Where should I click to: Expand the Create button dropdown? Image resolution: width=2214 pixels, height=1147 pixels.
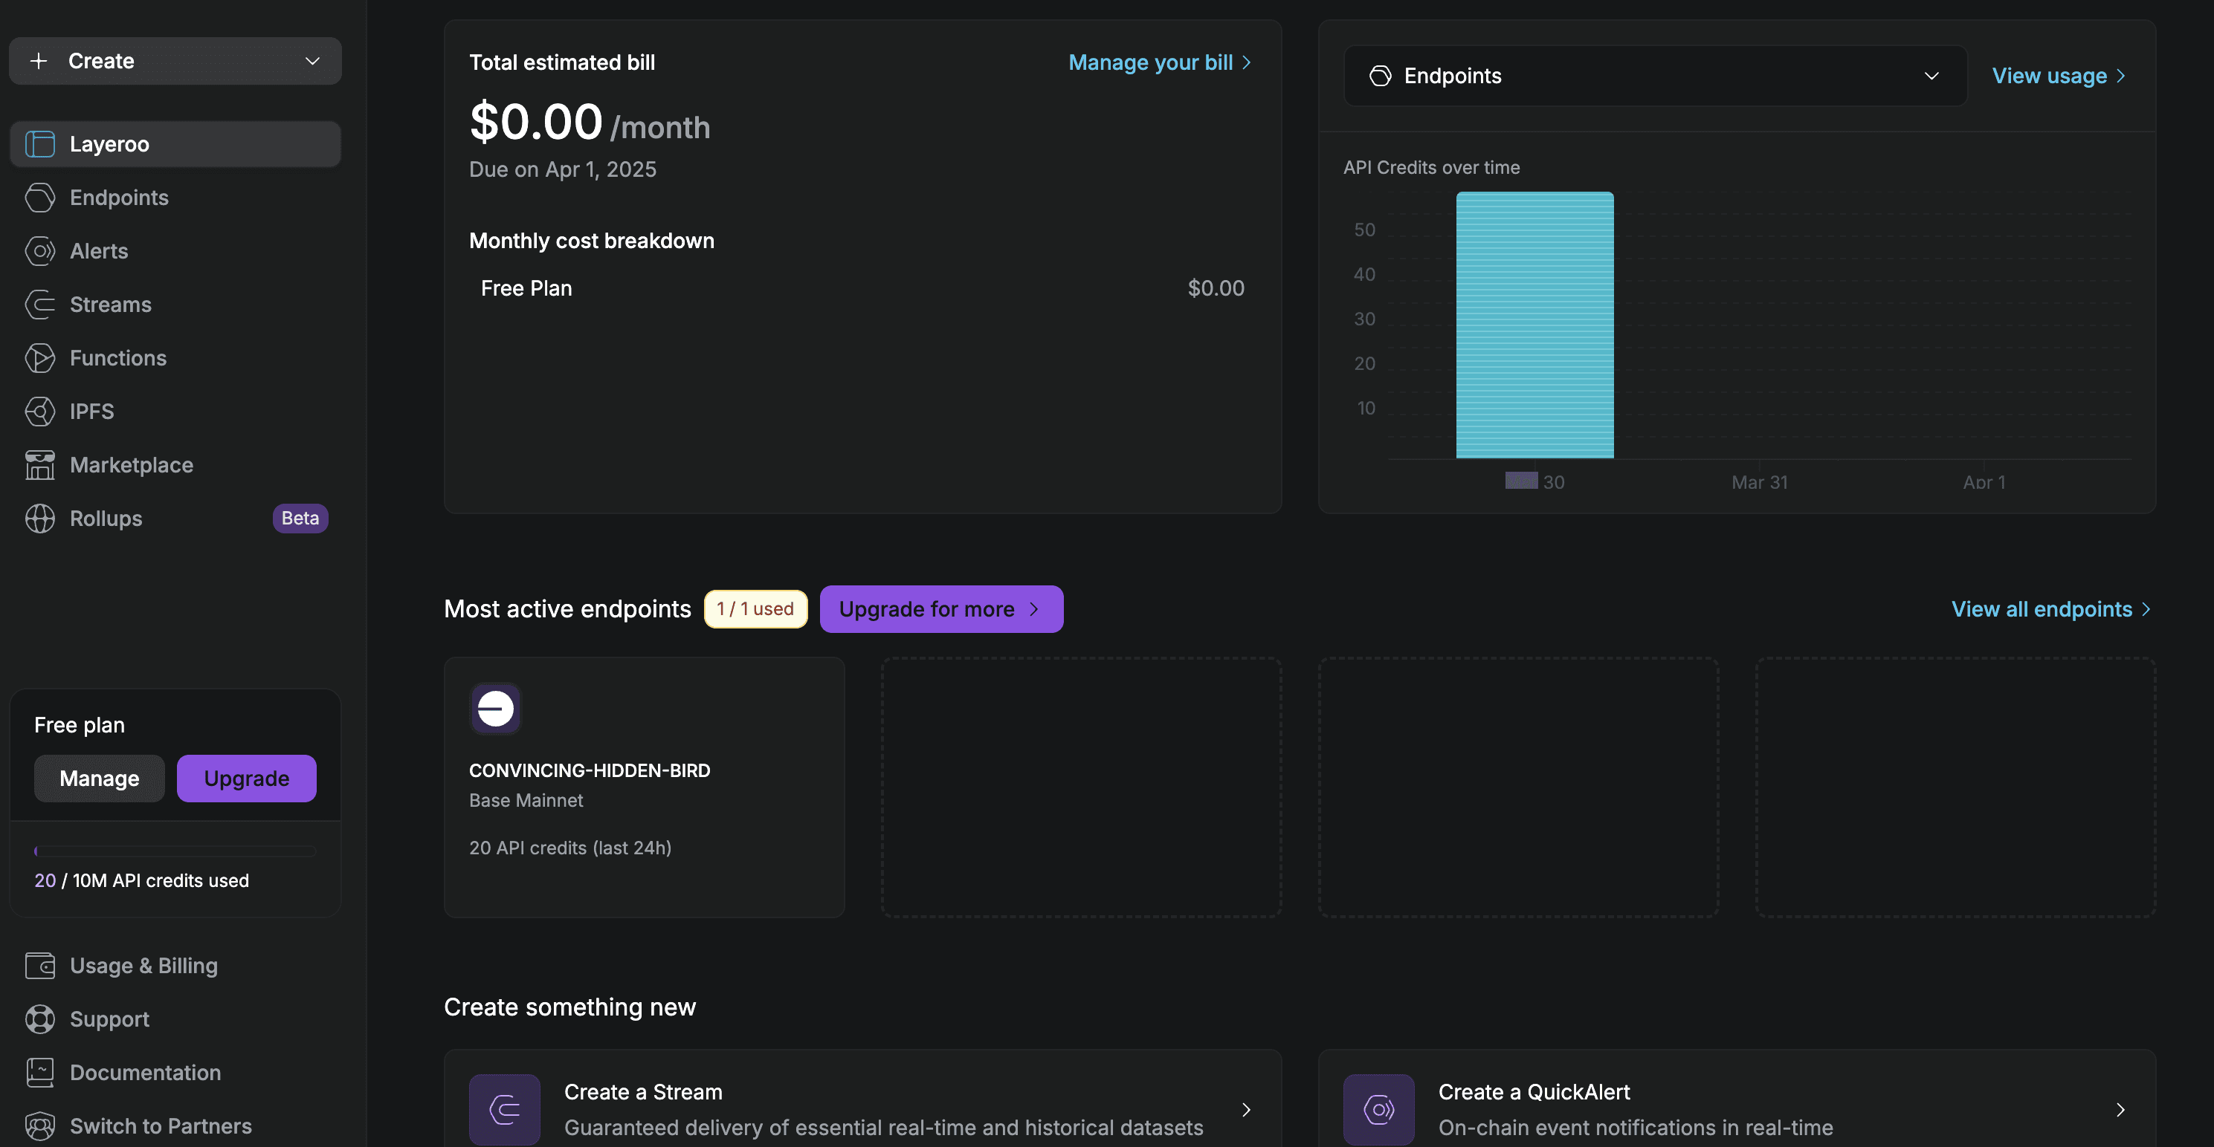click(x=312, y=61)
